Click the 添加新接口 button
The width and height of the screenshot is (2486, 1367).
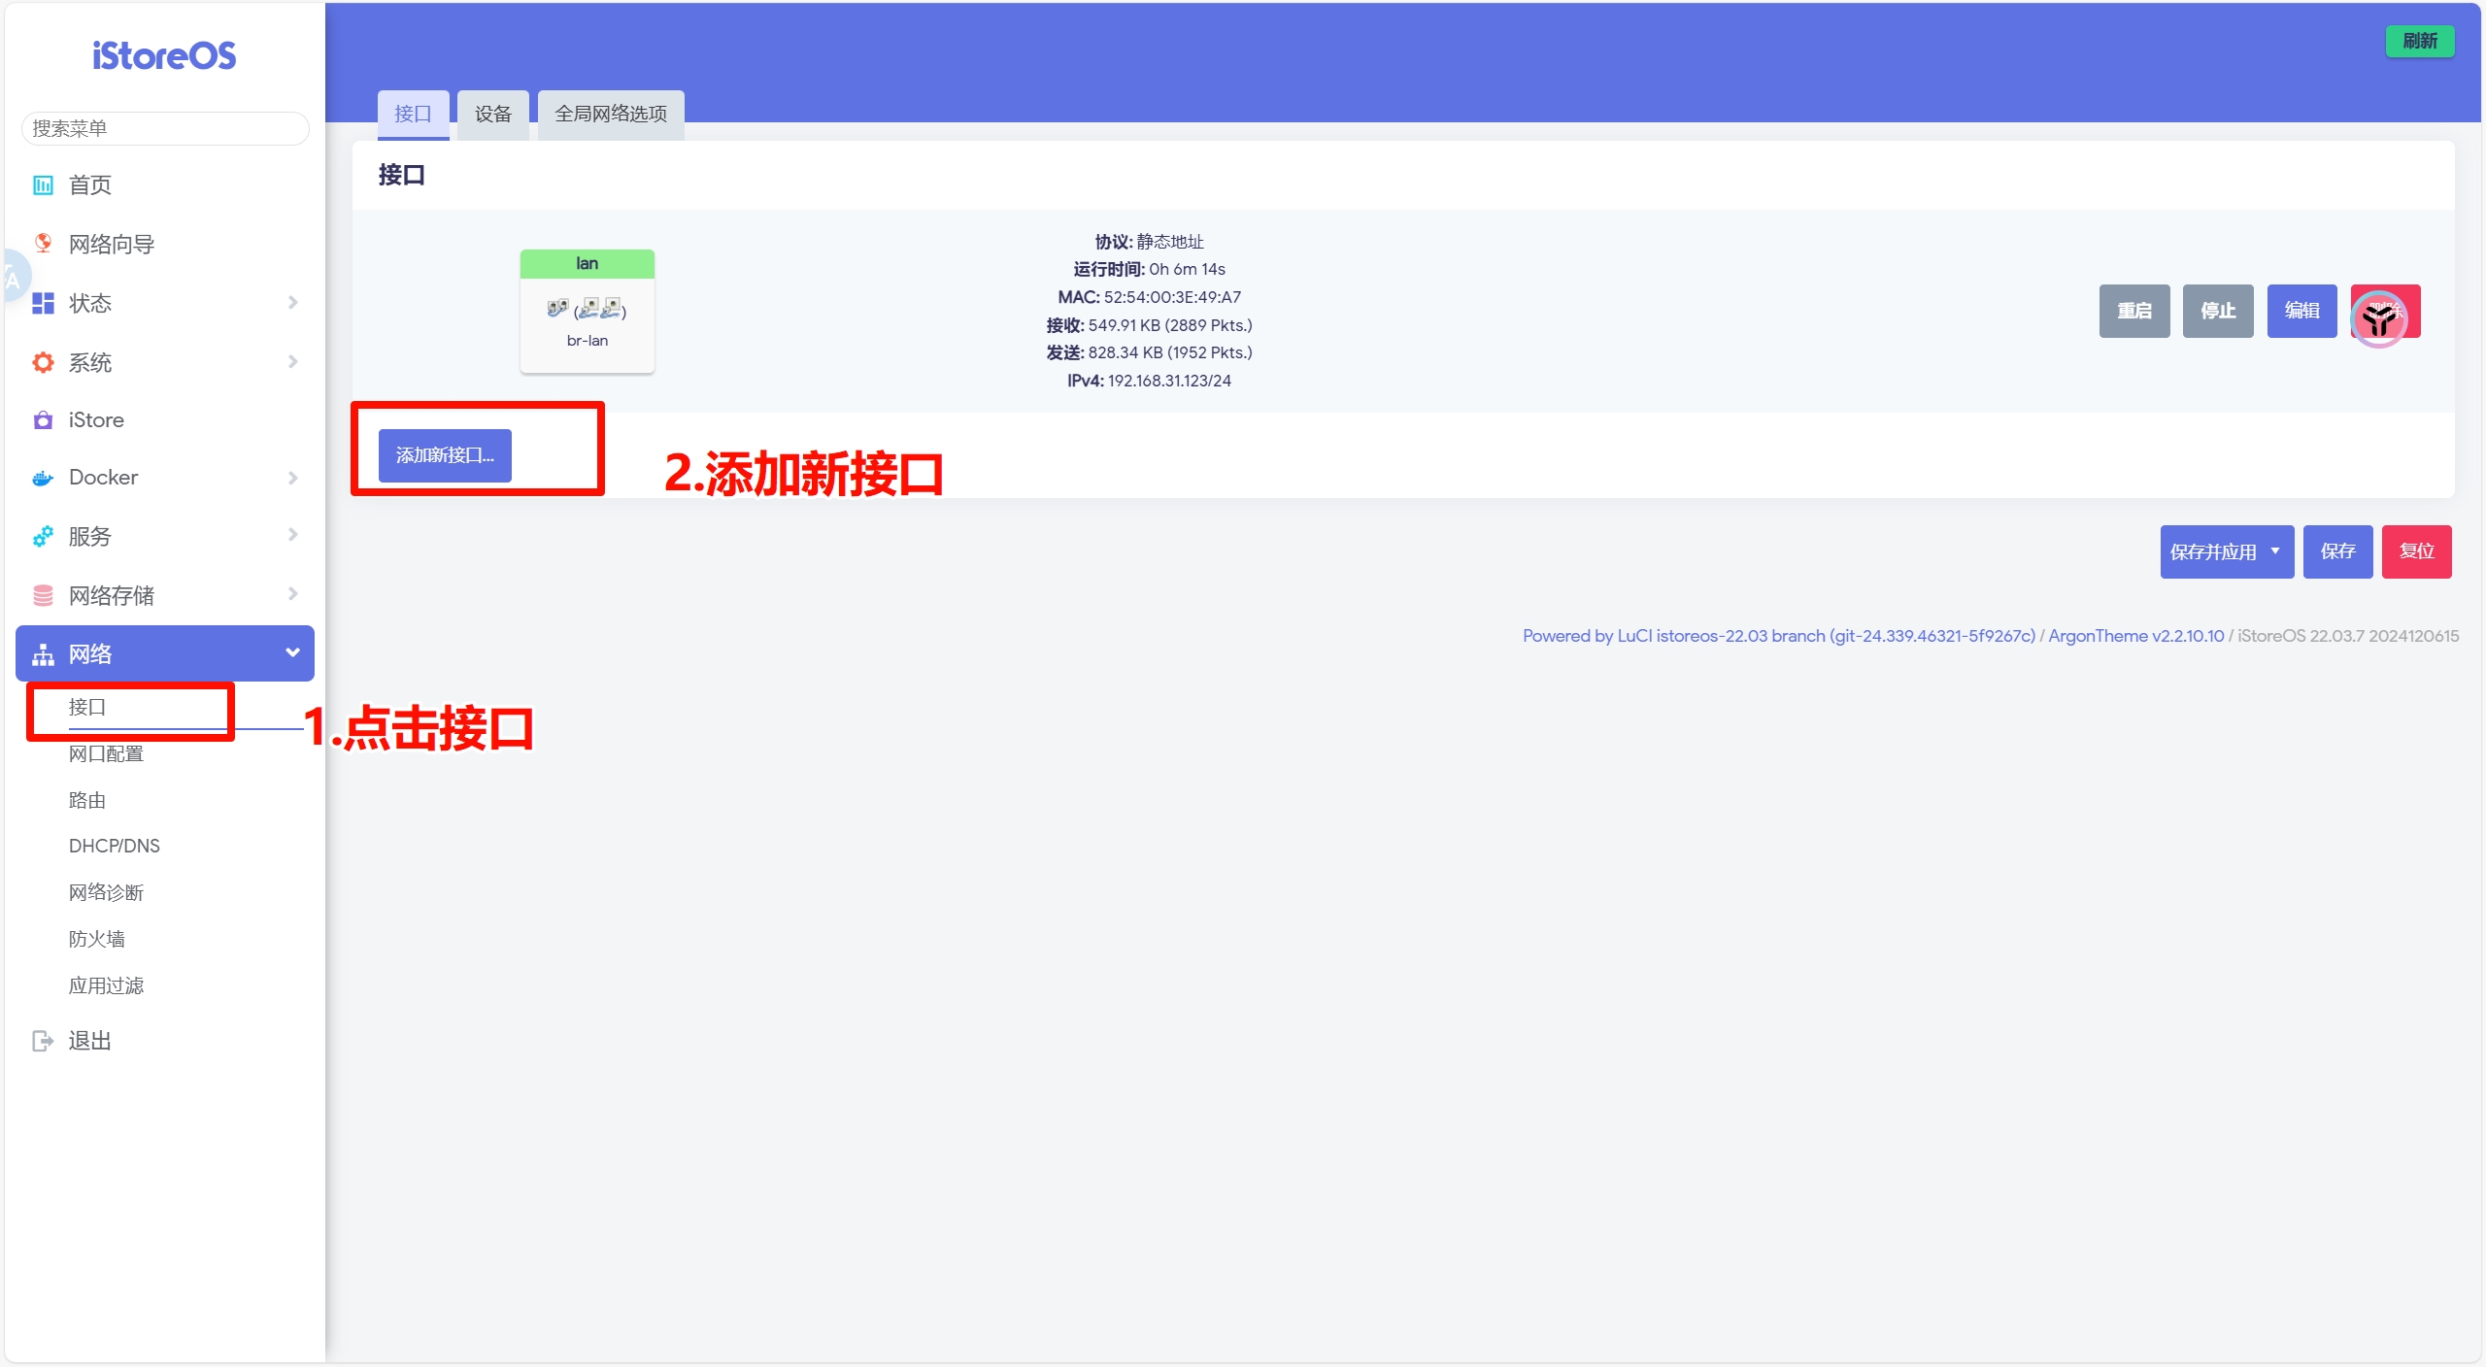pos(445,454)
